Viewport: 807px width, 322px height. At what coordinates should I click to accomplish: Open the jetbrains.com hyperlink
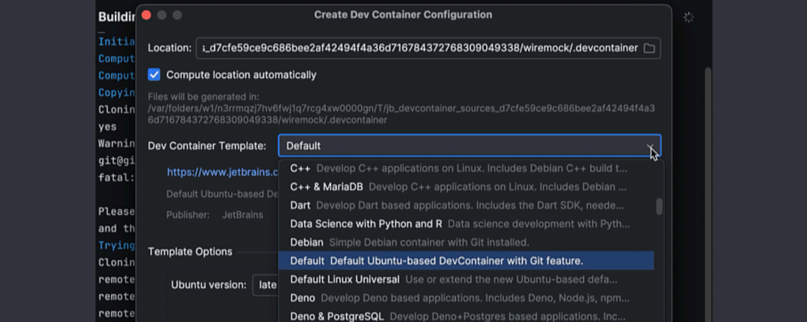pos(222,172)
